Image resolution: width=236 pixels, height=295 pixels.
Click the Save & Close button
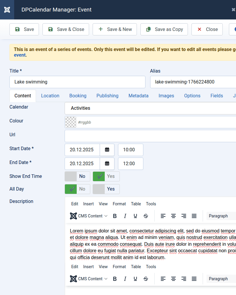click(66, 29)
